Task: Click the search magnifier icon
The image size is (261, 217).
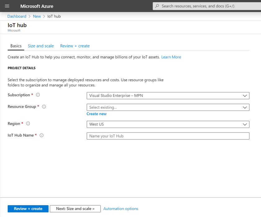Action: click(157, 6)
